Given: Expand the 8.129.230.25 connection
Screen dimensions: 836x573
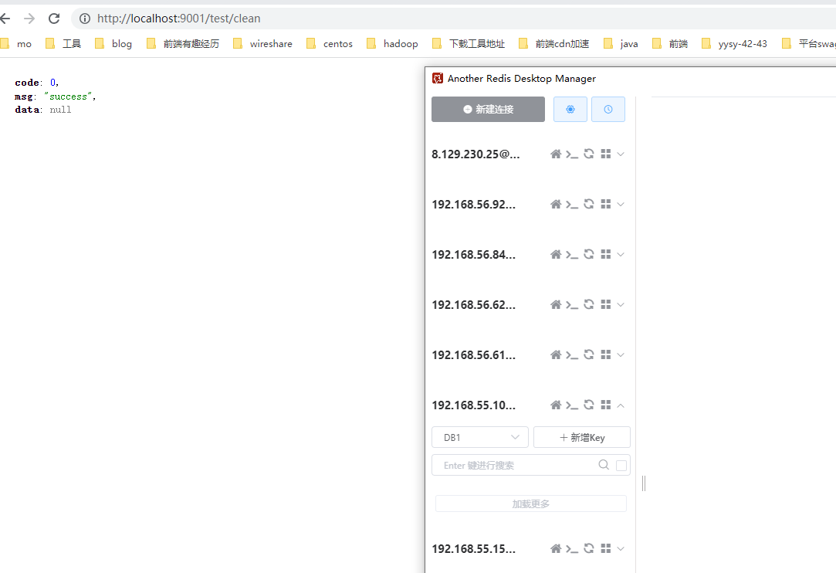Looking at the screenshot, I should pos(621,154).
